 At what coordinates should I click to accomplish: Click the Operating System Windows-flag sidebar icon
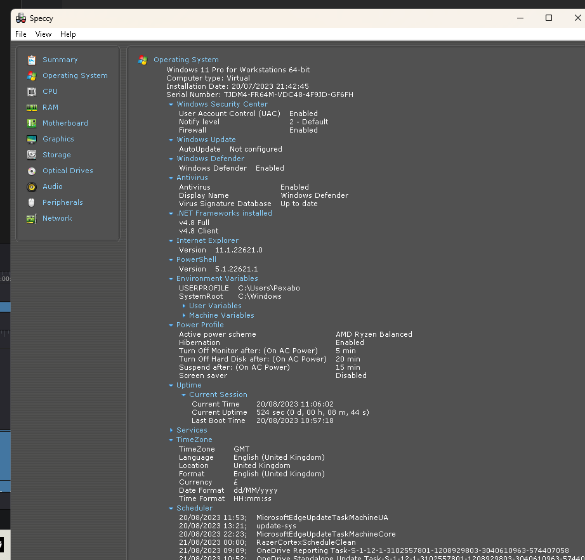click(x=32, y=75)
